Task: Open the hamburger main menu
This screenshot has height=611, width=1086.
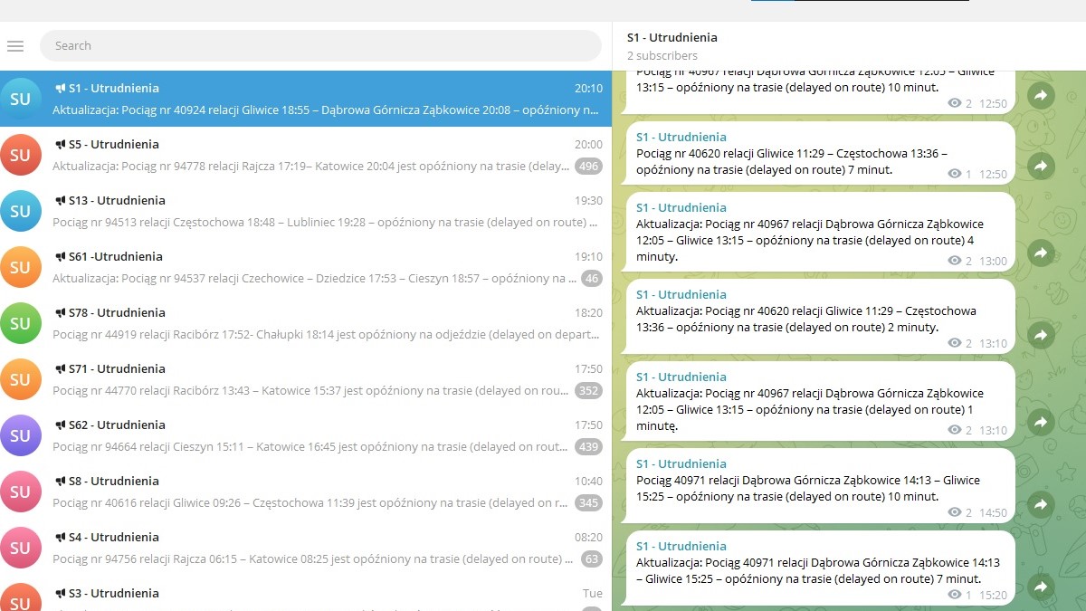Action: pyautogui.click(x=14, y=46)
